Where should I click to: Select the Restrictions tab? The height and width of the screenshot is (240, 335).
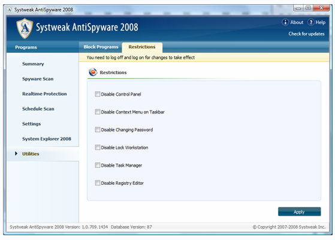(x=142, y=47)
